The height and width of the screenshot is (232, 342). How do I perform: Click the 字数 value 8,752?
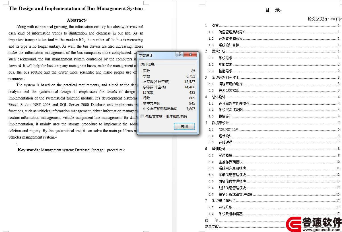(x=191, y=76)
